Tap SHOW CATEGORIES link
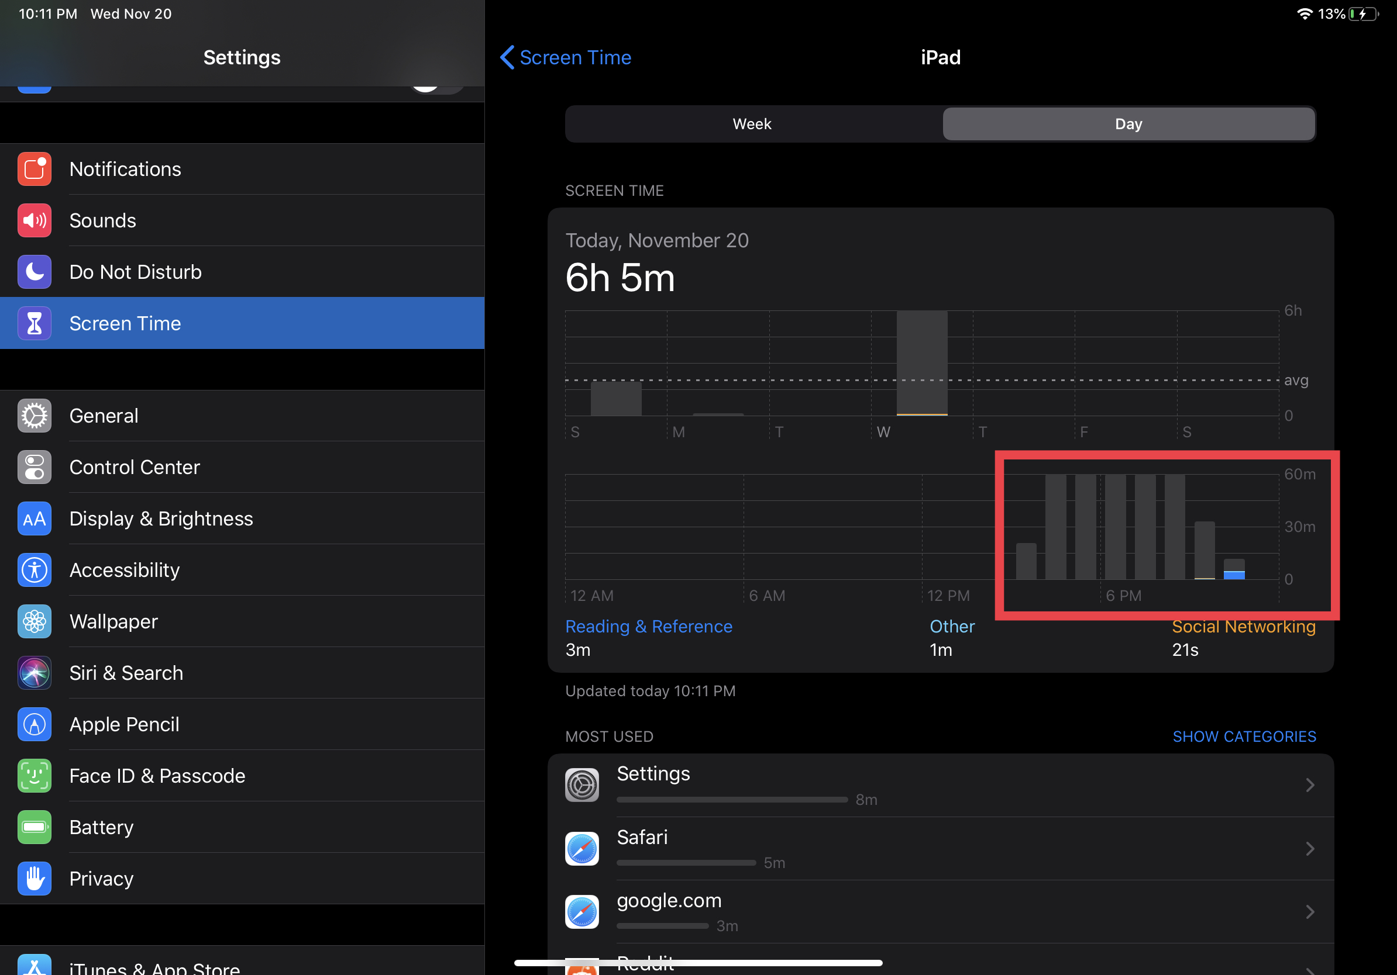The height and width of the screenshot is (975, 1397). pyautogui.click(x=1244, y=736)
